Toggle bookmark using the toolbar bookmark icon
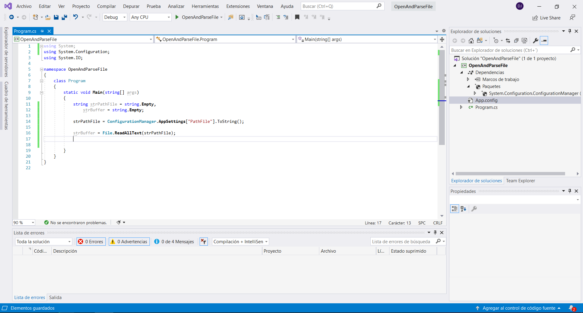583x313 pixels. (x=297, y=17)
